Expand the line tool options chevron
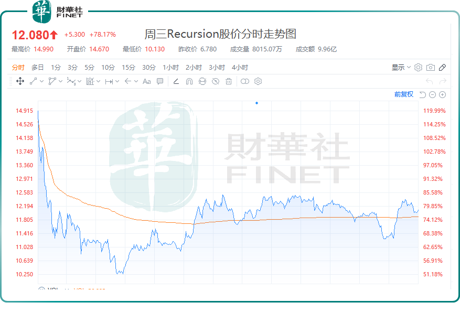The height and width of the screenshot is (313, 460). (41, 81)
